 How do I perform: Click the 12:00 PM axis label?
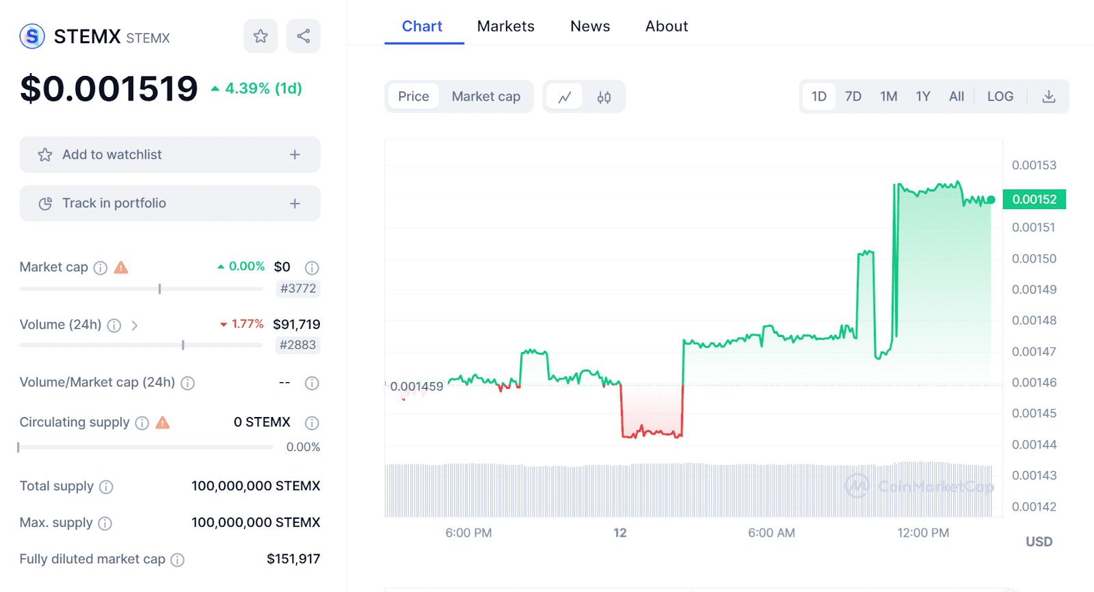[x=923, y=533]
